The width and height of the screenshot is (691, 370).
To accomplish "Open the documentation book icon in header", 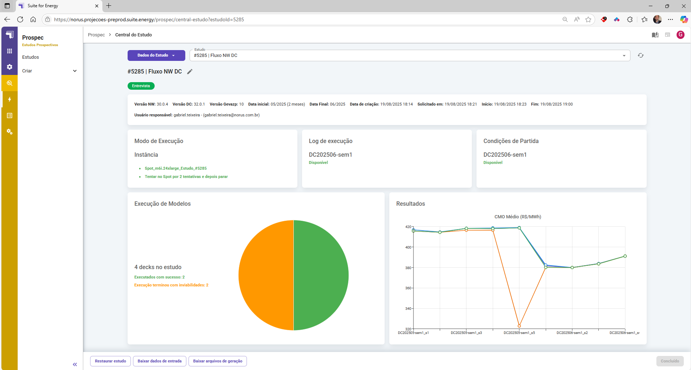I will coord(655,35).
